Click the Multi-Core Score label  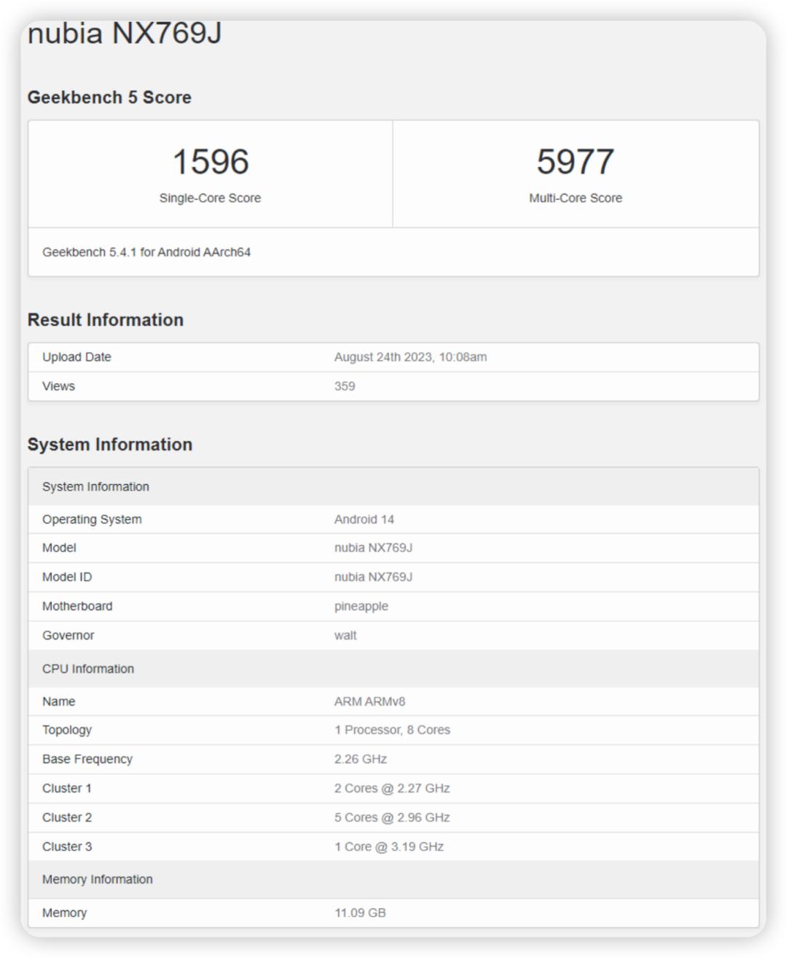point(575,198)
